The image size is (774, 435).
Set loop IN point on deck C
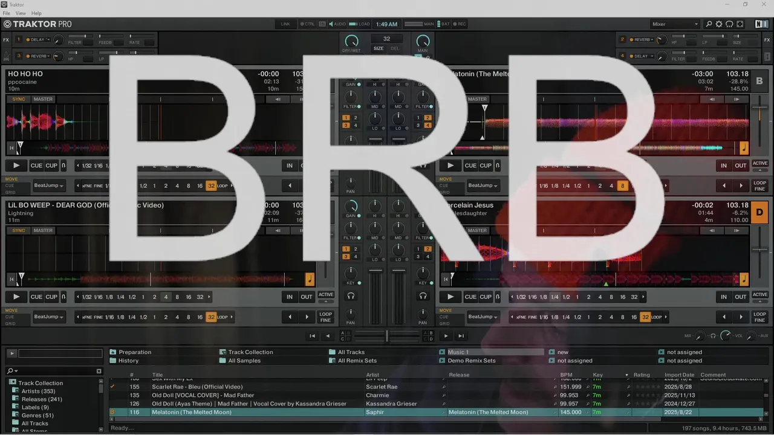(290, 297)
